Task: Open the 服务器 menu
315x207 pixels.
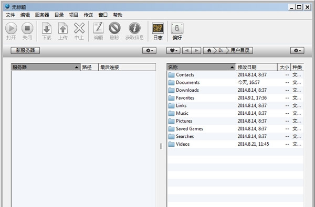Action: (42, 15)
